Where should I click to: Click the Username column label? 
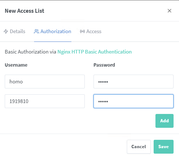16,65
